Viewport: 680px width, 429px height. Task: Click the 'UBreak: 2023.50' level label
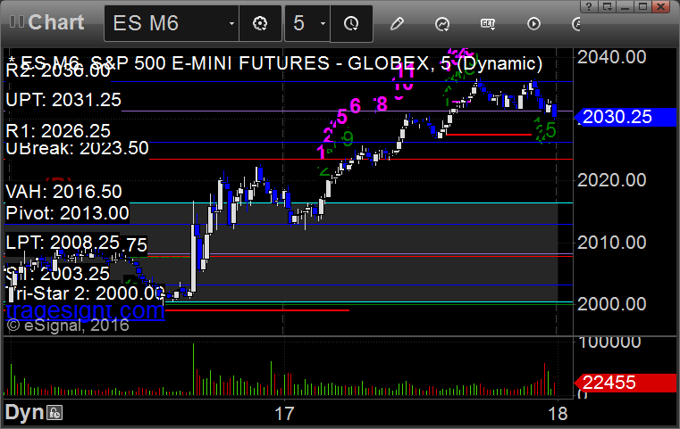pyautogui.click(x=77, y=148)
